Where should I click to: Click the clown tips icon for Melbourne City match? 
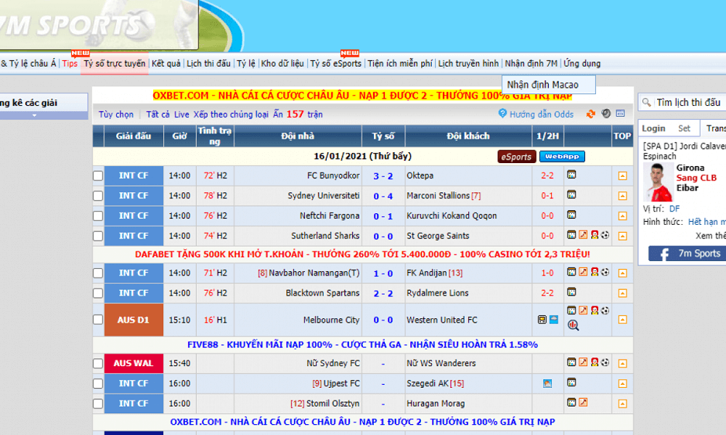[x=595, y=310]
